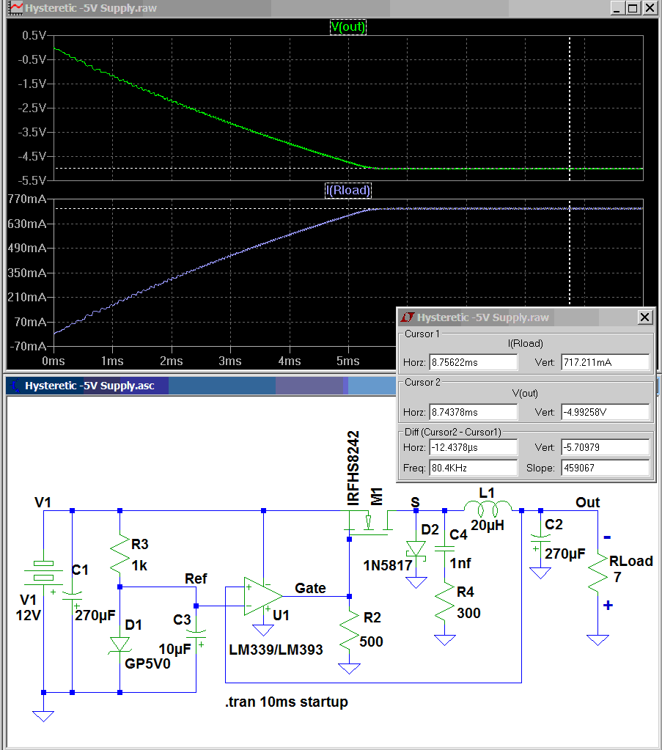Screen dimensions: 662x750
Task: Click Diff Vert field -5.70979
Action: click(605, 447)
